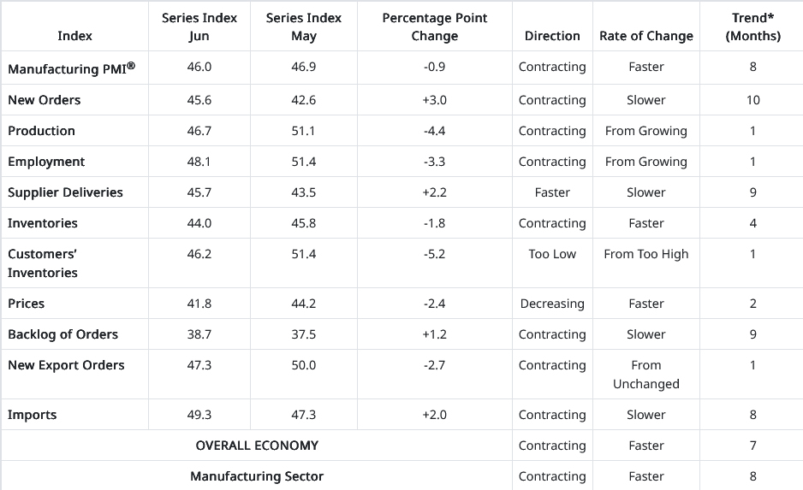The width and height of the screenshot is (803, 490).
Task: Click the Direction column header
Action: (x=552, y=36)
